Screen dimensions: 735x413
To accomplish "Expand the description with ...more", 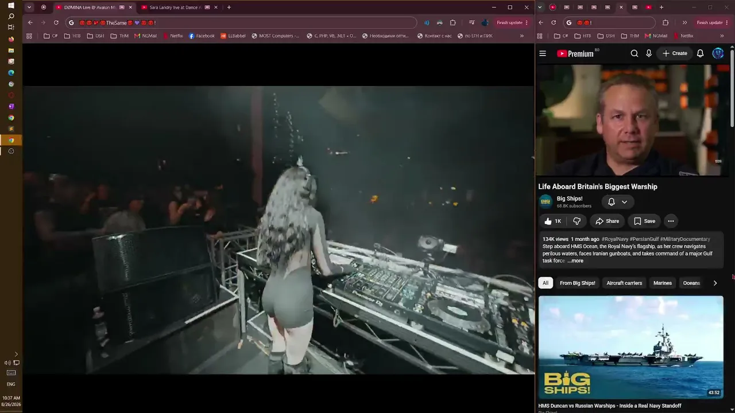I will 575,261.
